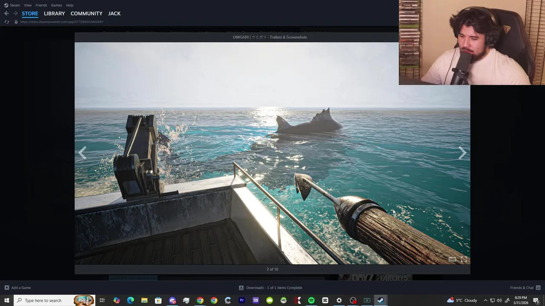This screenshot has height=306, width=545.
Task: Click the store.steampowered.com URL text
Action: [62, 22]
